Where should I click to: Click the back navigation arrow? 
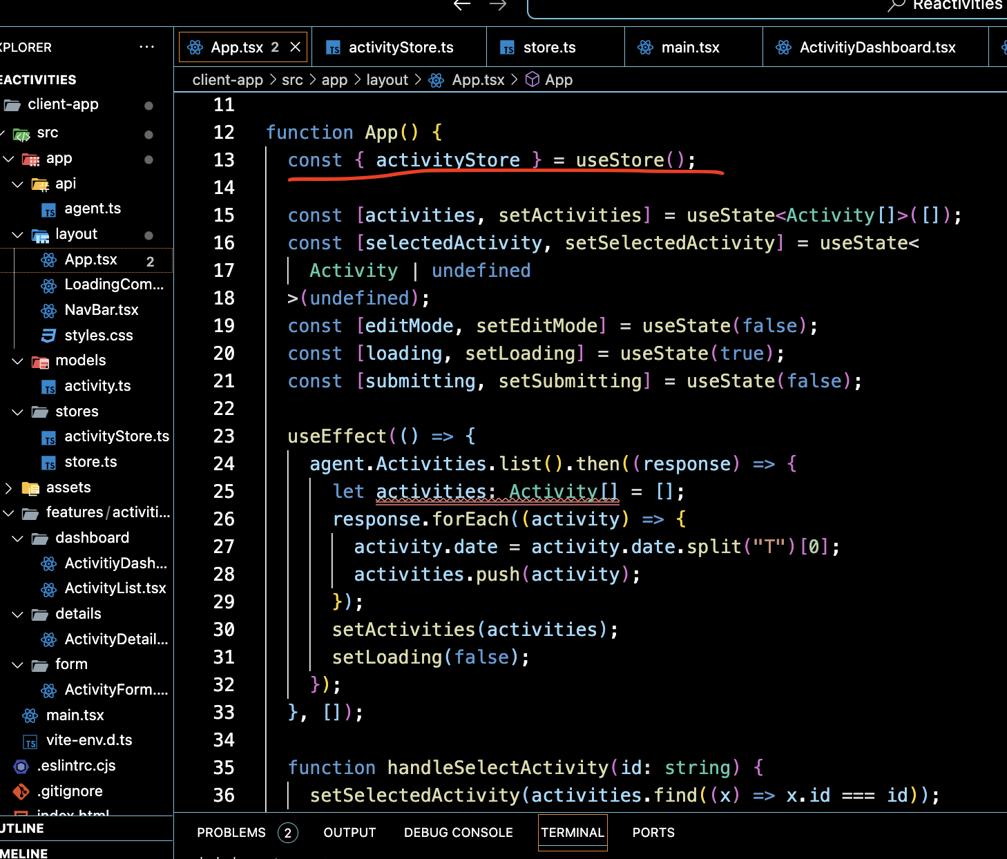(x=462, y=5)
